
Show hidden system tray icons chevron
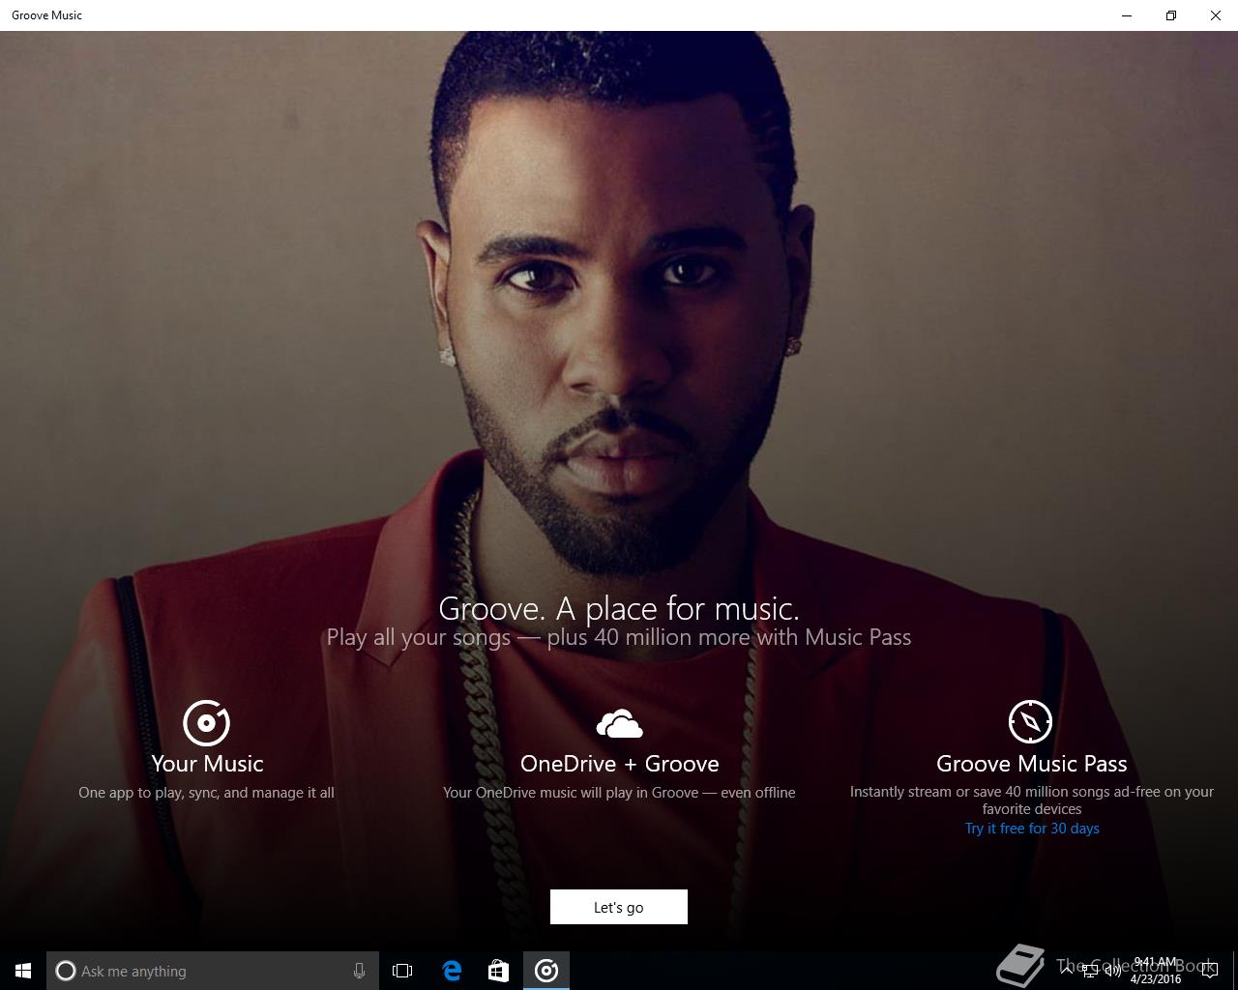[1066, 971]
